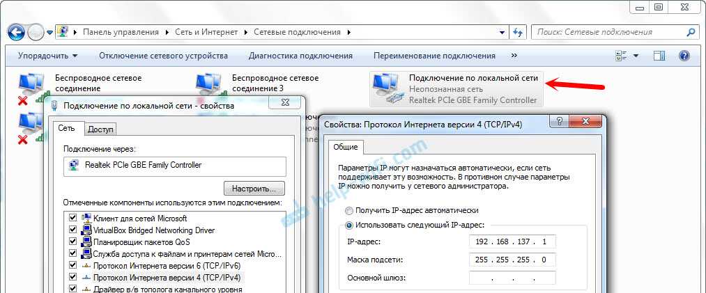Click the search magnifier icon
706x293 pixels.
691,32
